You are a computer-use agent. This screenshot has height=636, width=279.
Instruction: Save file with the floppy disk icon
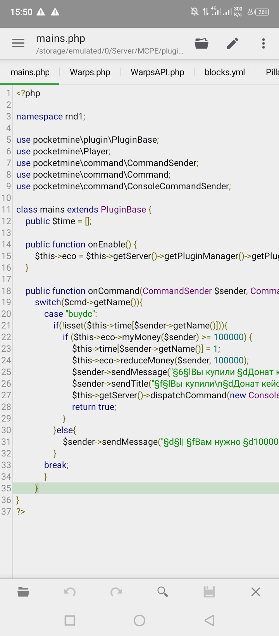209,592
